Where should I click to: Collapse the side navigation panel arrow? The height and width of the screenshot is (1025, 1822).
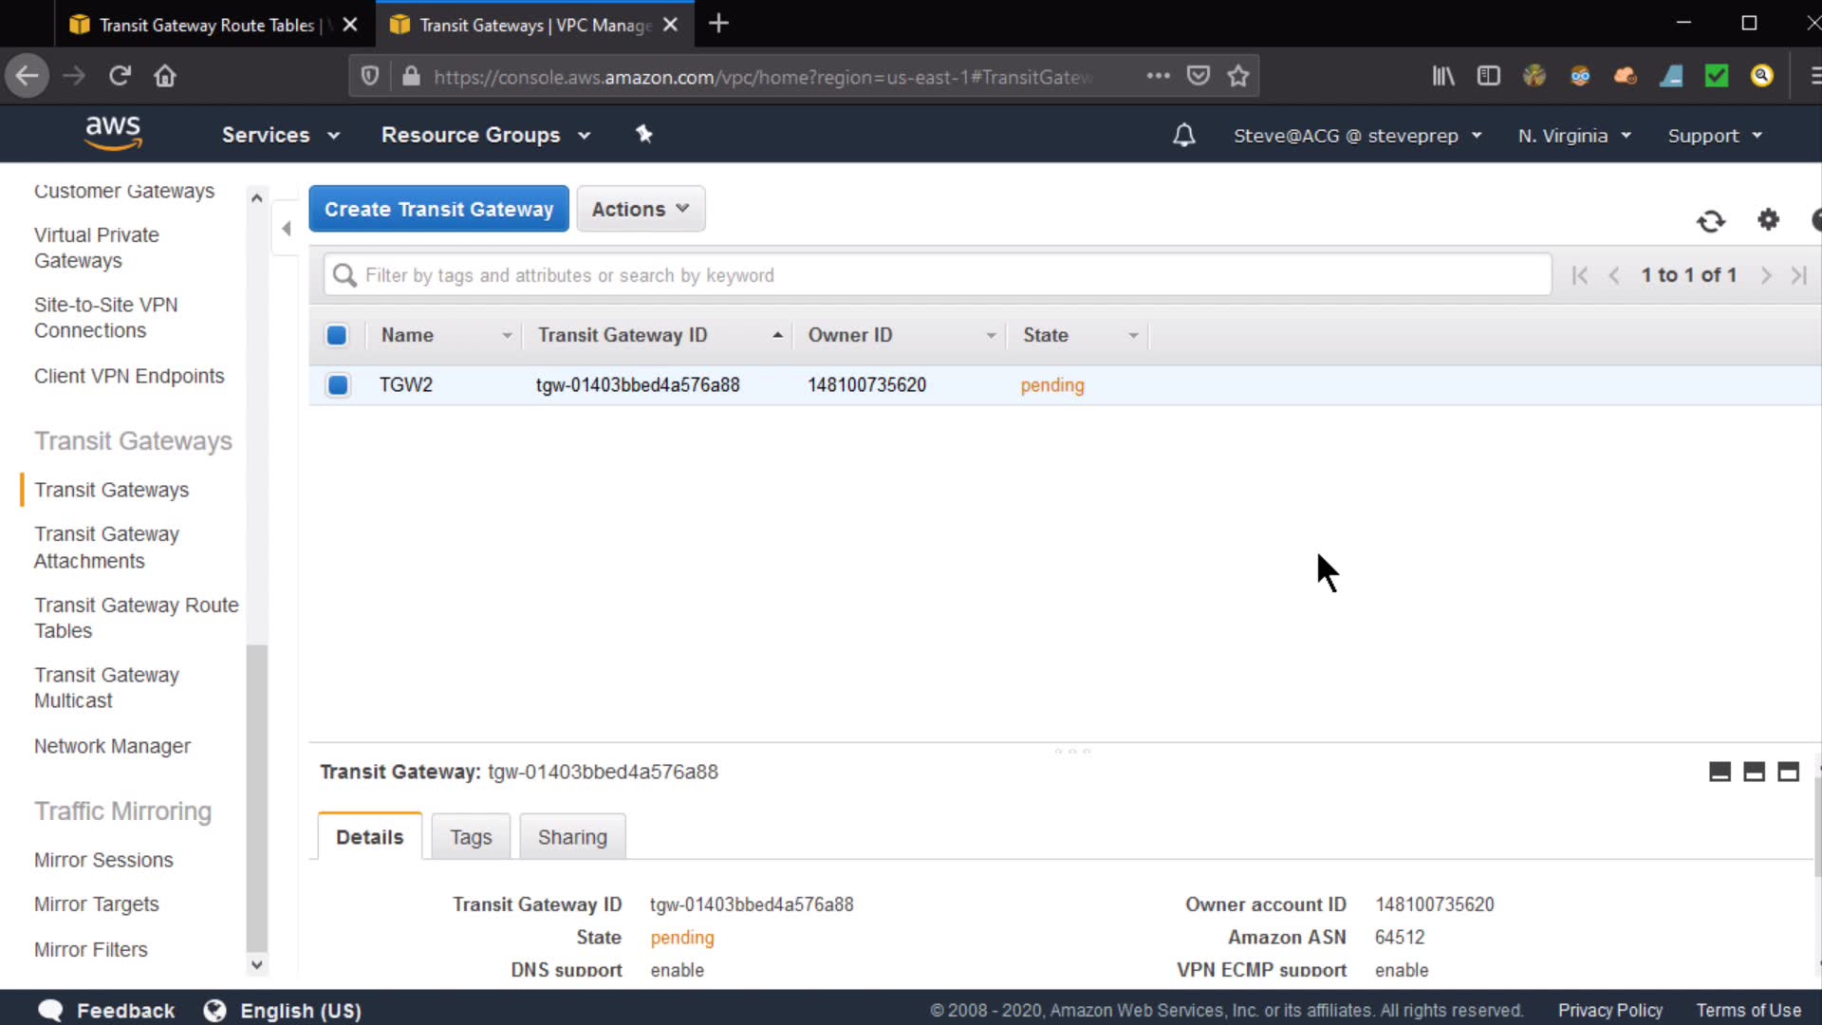[x=286, y=228]
